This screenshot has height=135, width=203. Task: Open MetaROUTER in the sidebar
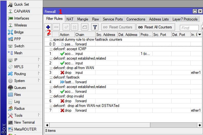tap(24, 129)
